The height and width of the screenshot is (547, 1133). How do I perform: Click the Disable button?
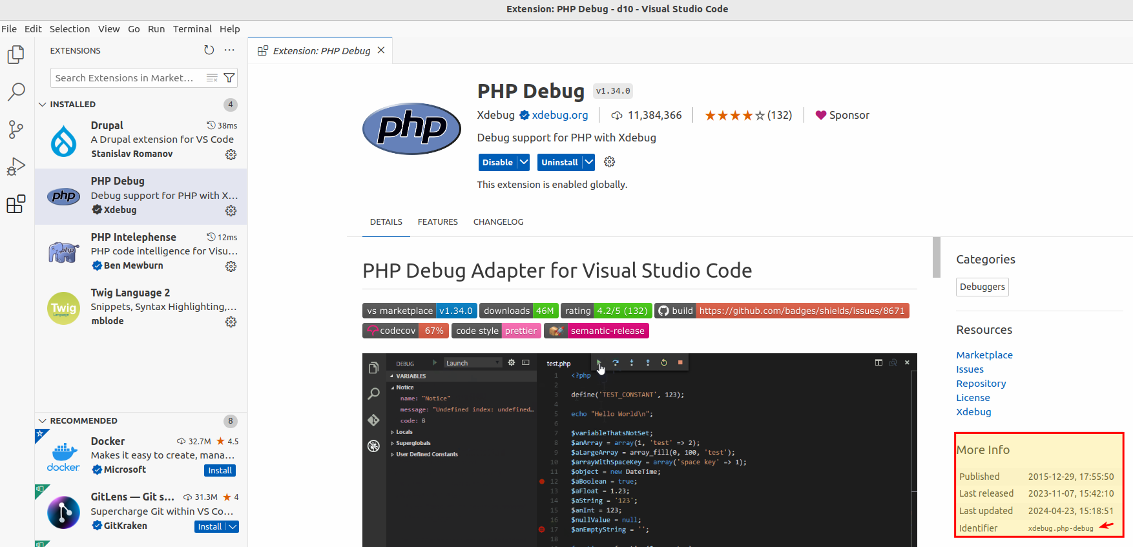tap(497, 163)
